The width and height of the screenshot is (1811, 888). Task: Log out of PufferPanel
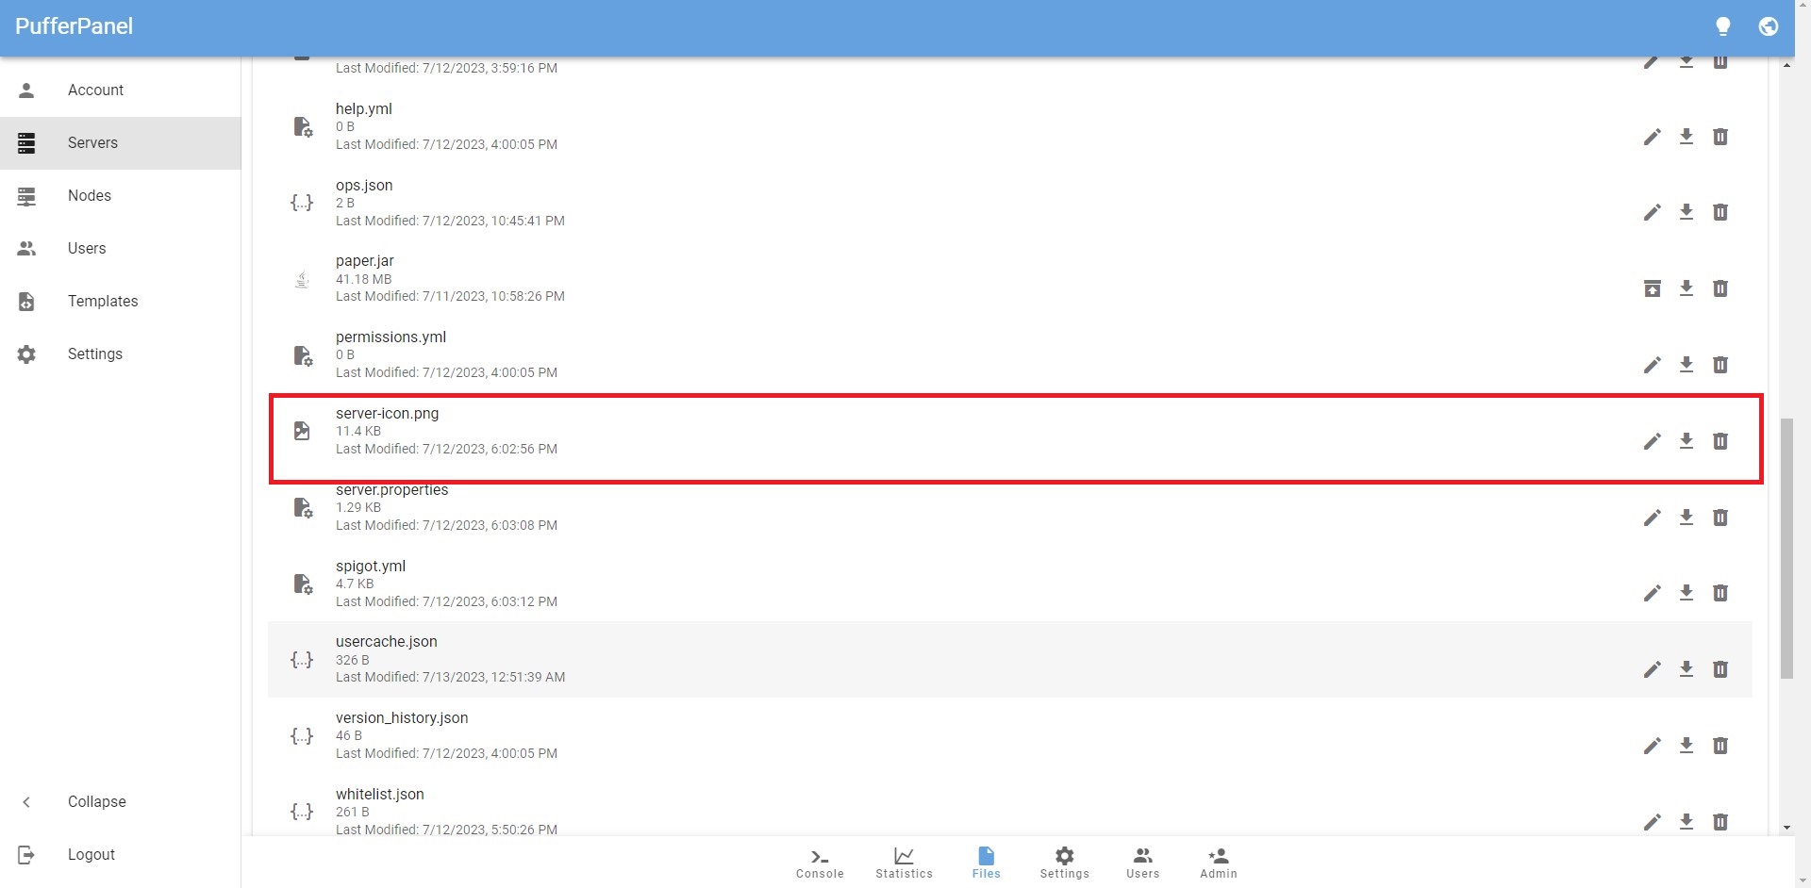coord(91,854)
